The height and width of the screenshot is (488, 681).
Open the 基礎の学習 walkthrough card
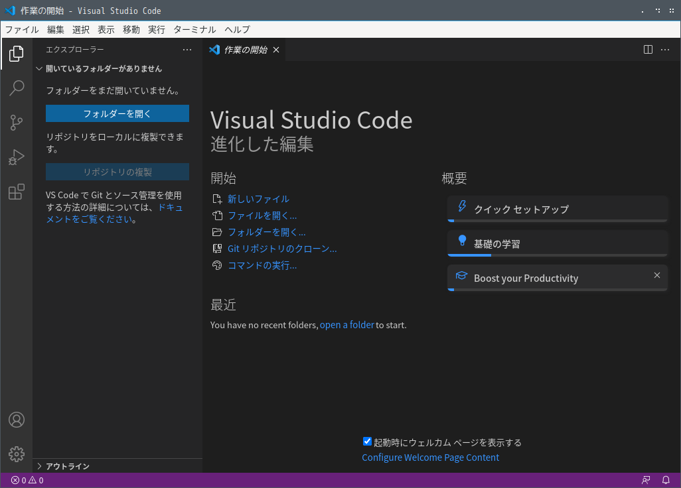pos(558,243)
